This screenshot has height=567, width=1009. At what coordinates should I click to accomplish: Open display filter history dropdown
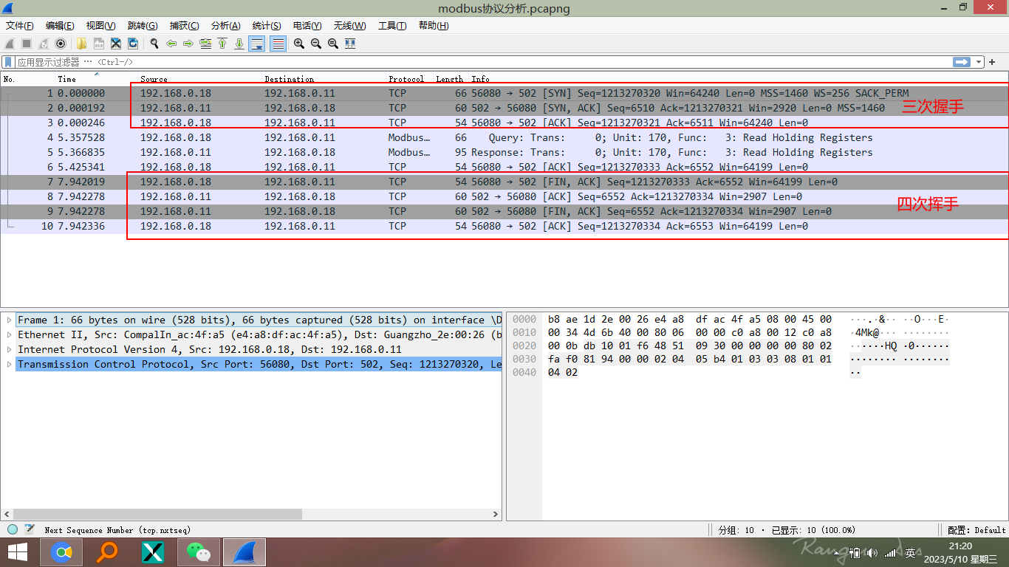click(x=979, y=62)
